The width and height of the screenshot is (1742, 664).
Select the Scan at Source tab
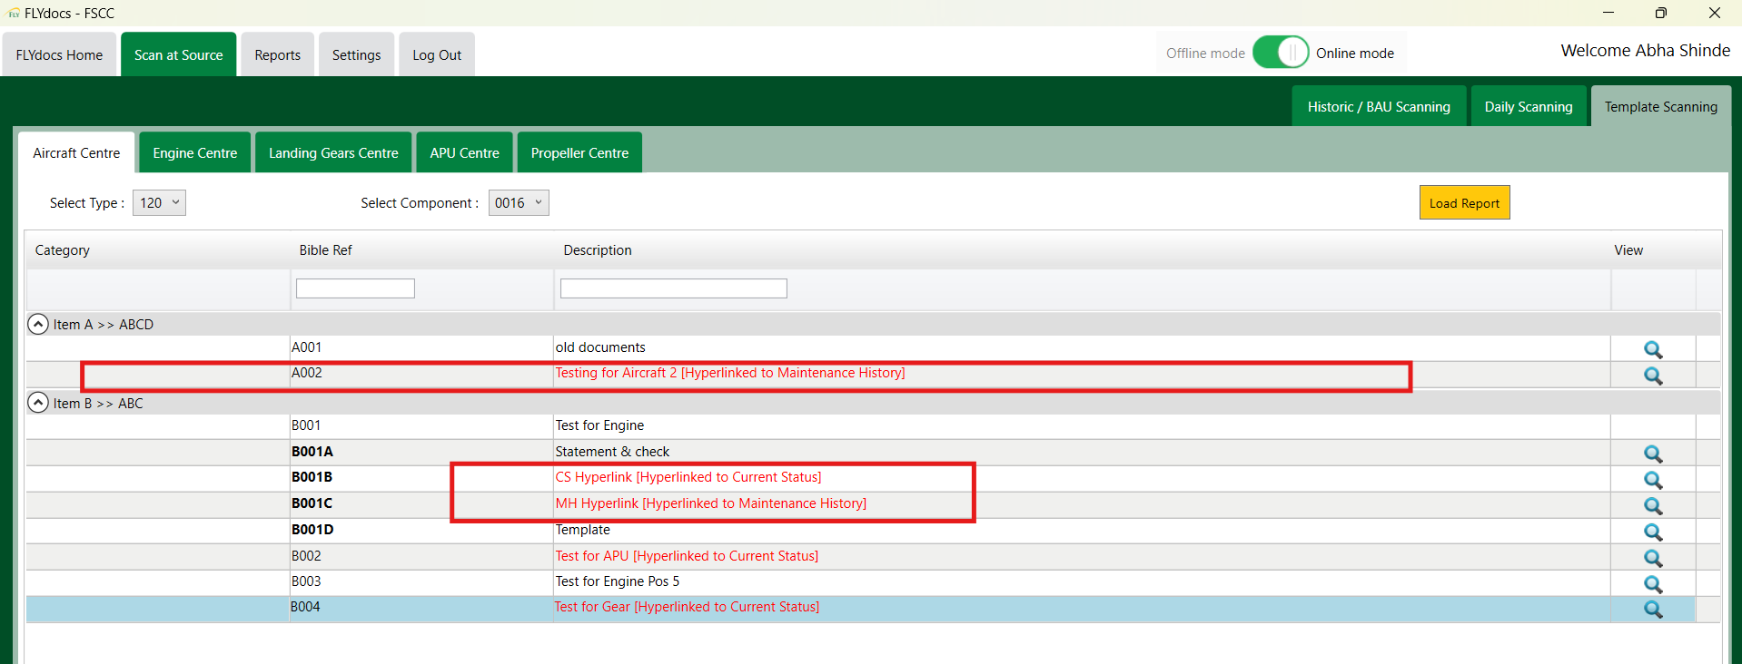coord(179,54)
